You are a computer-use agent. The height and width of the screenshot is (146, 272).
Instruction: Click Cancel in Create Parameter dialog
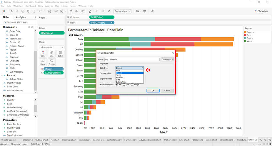click(167, 91)
